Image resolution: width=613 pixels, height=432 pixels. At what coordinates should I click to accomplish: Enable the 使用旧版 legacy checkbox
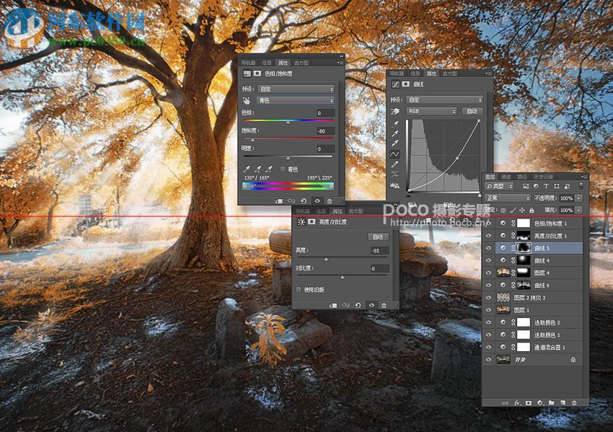[x=299, y=290]
